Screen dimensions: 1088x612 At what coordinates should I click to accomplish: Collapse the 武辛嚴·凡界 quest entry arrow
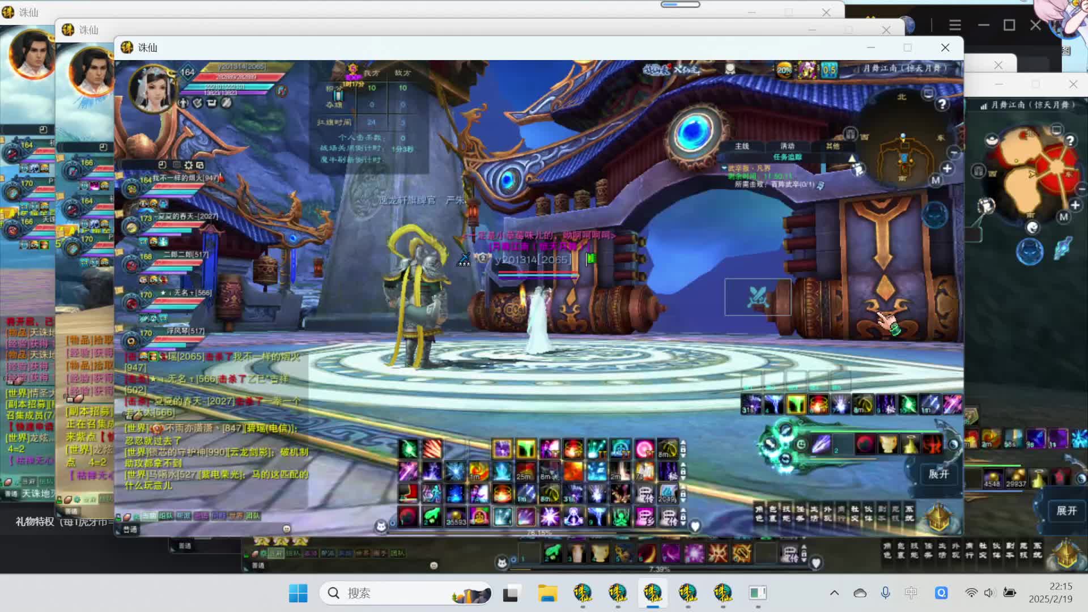724,168
